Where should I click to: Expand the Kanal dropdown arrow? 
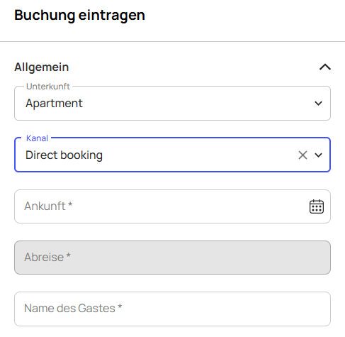[318, 155]
